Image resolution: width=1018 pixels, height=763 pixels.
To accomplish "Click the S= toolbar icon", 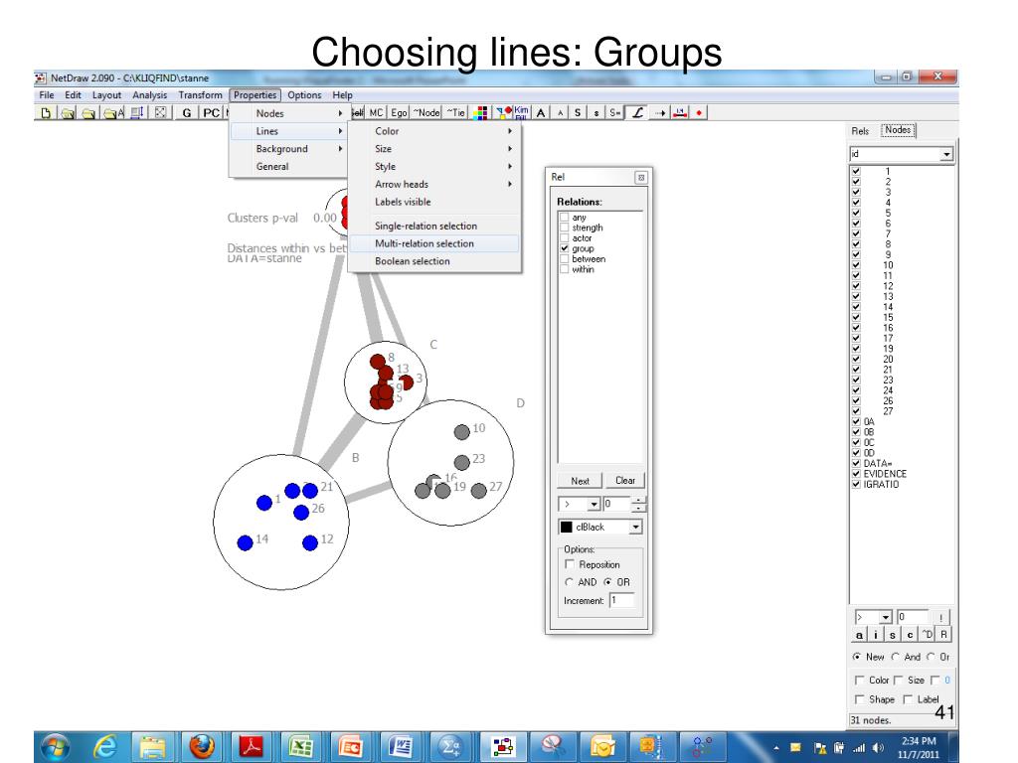I will point(614,113).
